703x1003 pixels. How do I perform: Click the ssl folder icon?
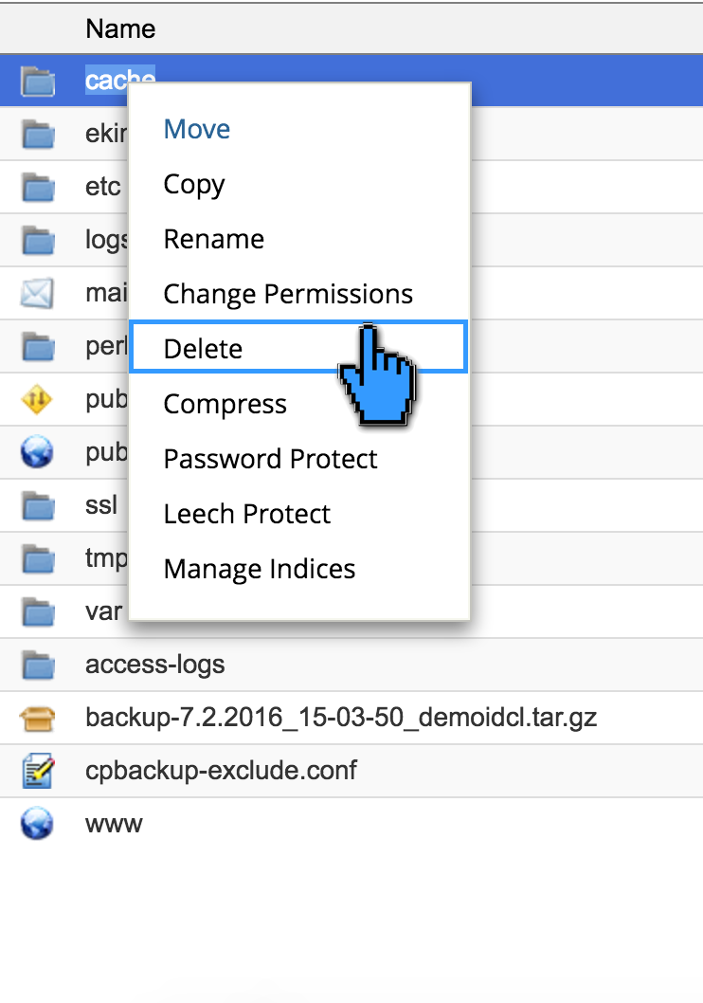[36, 505]
